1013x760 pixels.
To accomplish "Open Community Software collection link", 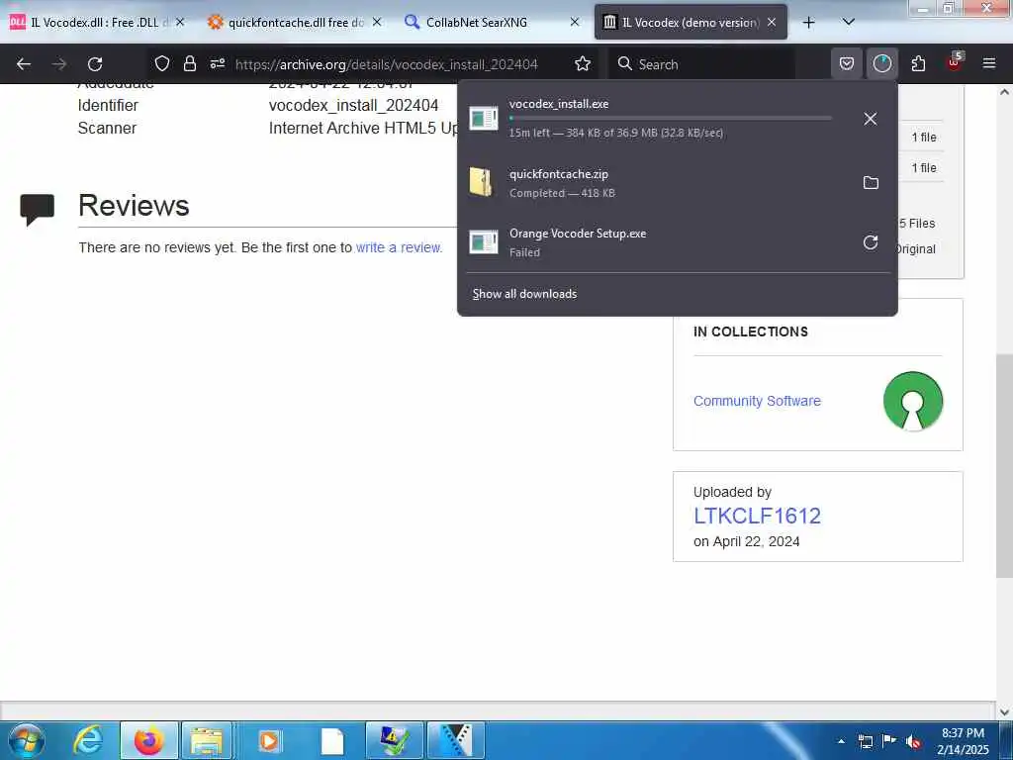I will [757, 401].
